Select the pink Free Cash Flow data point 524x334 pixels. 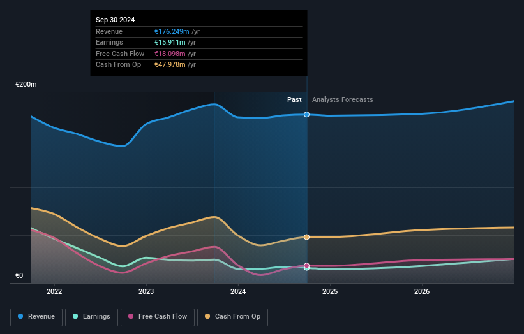click(x=306, y=266)
